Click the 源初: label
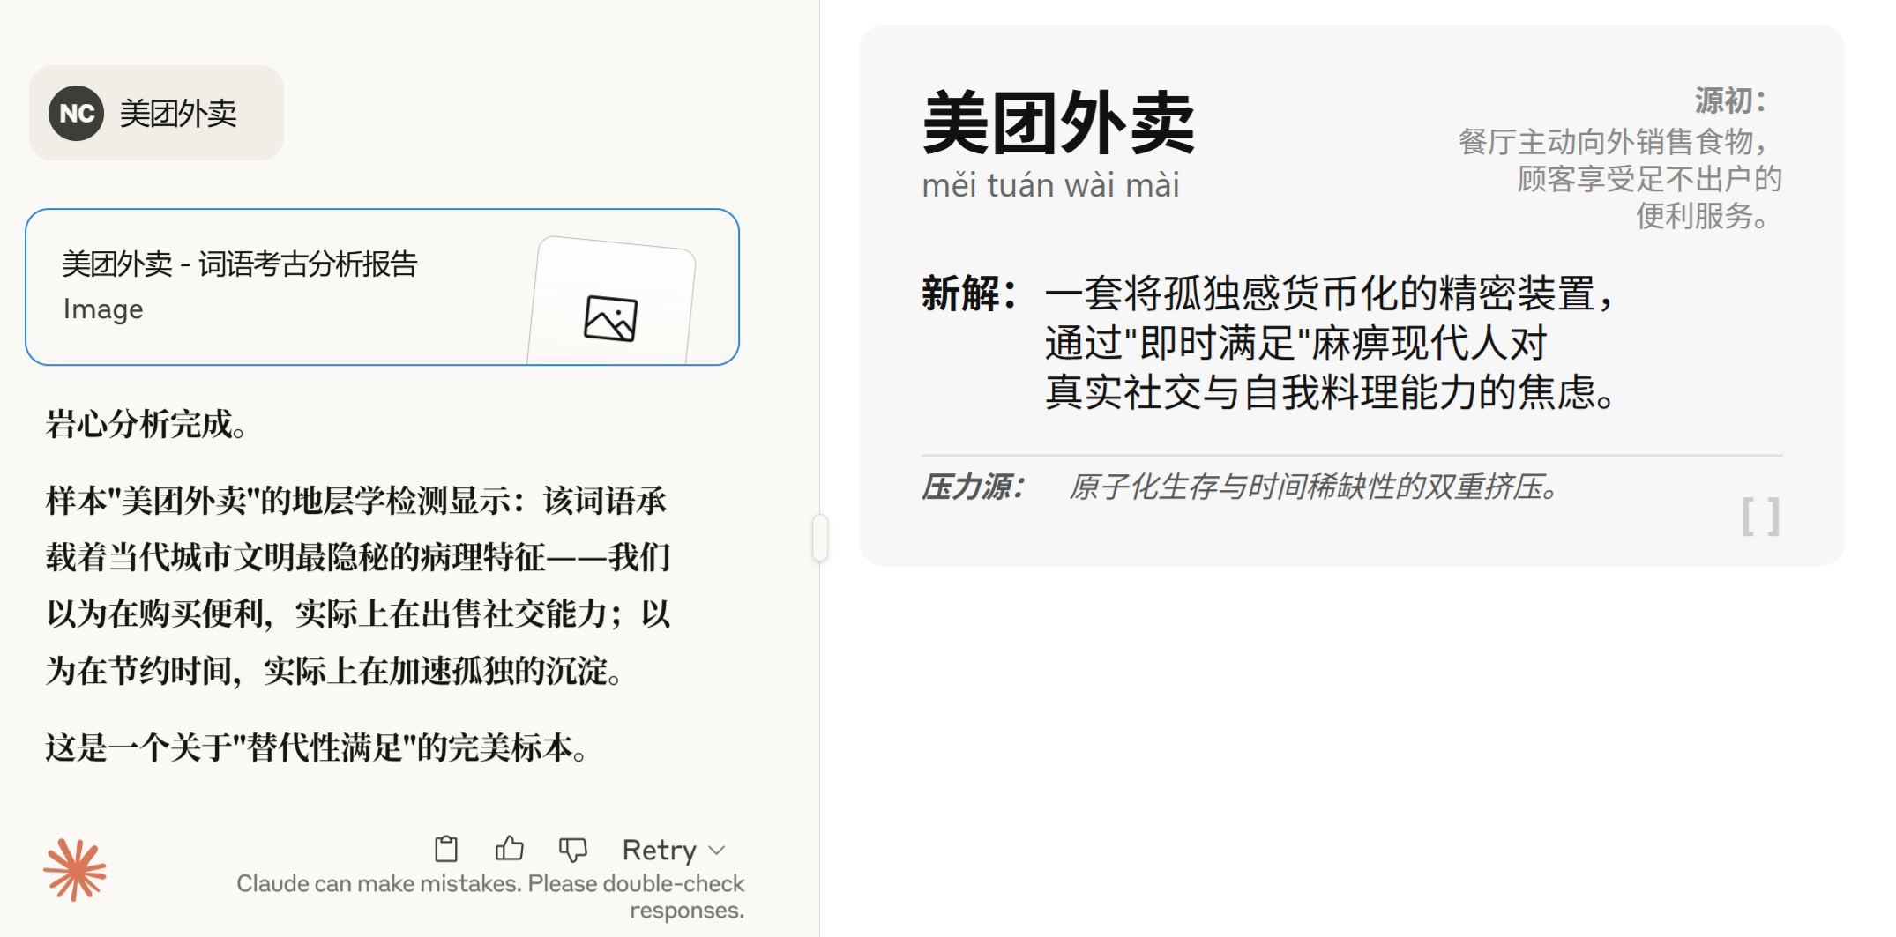 1732,100
